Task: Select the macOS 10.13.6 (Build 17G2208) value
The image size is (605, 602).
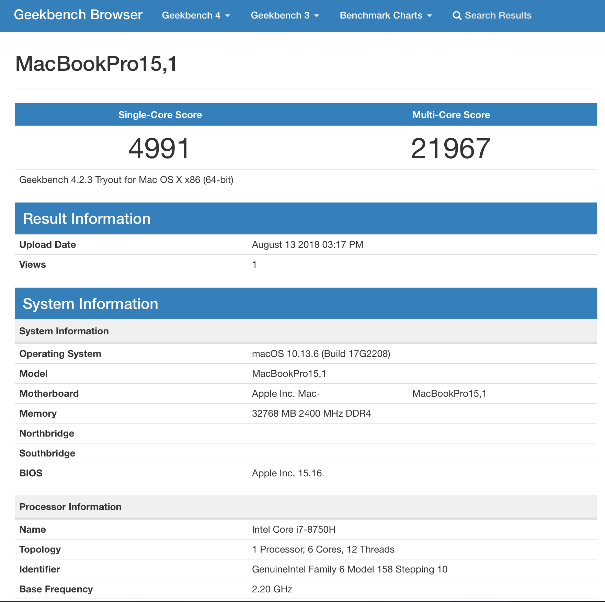Action: [321, 354]
